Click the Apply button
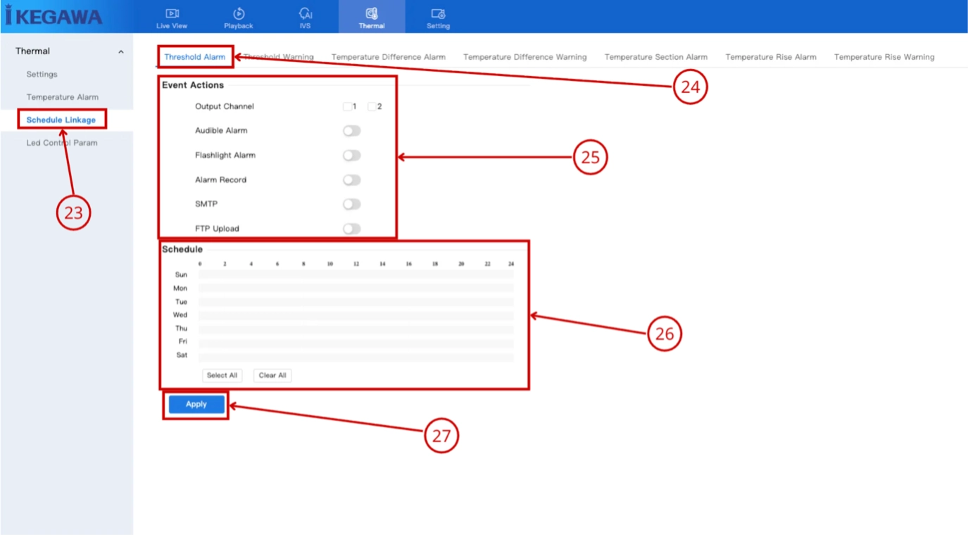968x537 pixels. tap(196, 404)
